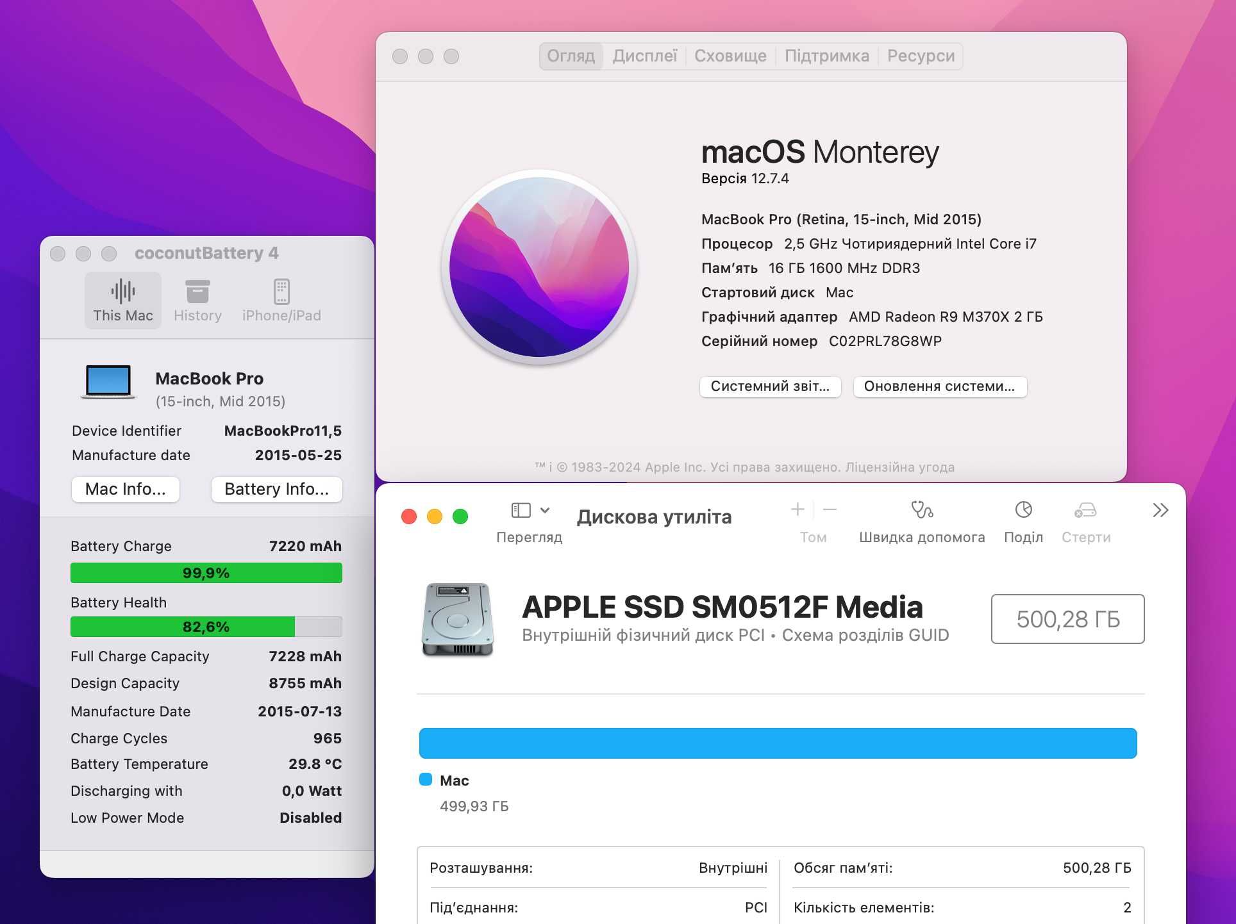Click the coconutBattery 4 window title
The image size is (1236, 924).
click(206, 253)
